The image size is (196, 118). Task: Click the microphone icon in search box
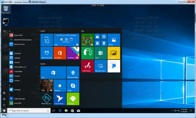pyautogui.click(x=48, y=111)
